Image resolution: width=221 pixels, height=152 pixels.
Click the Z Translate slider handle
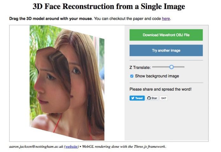pos(171,67)
